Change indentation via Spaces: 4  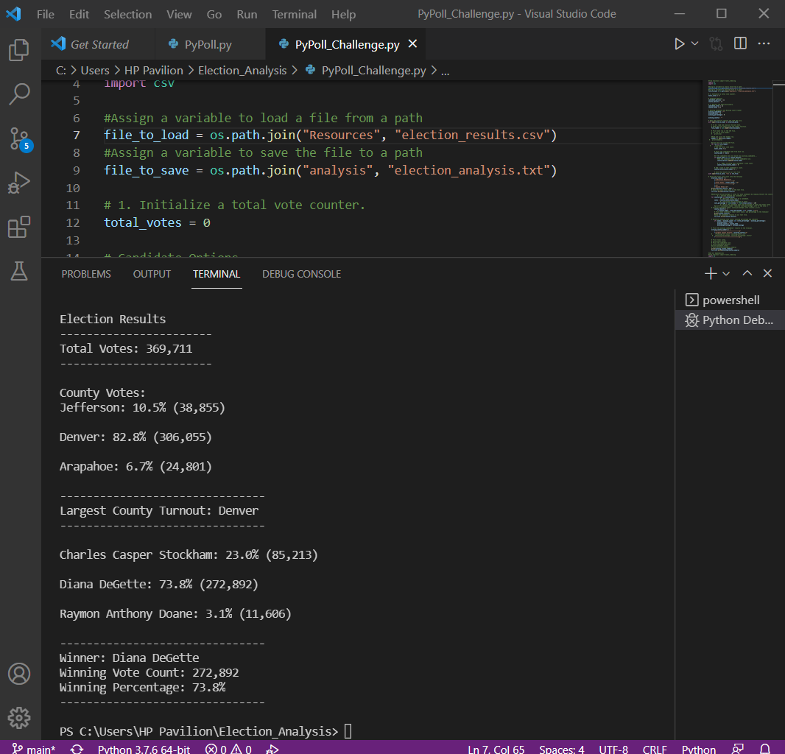point(561,749)
